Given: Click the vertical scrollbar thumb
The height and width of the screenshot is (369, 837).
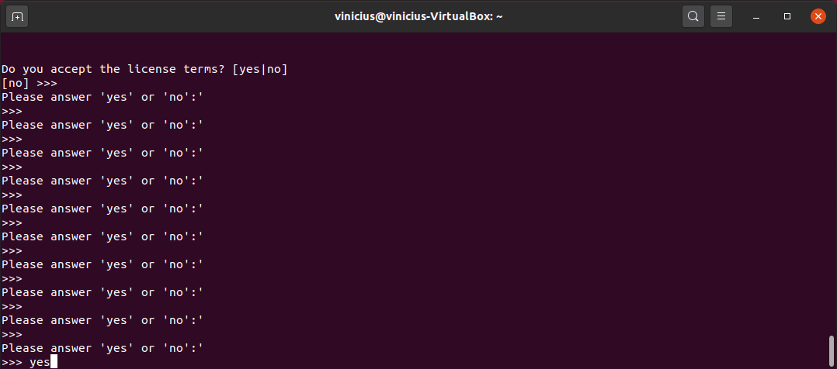Looking at the screenshot, I should click(x=831, y=351).
